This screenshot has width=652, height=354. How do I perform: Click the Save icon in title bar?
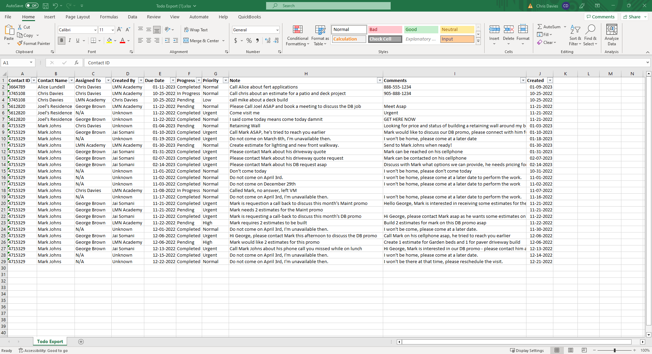coord(46,6)
